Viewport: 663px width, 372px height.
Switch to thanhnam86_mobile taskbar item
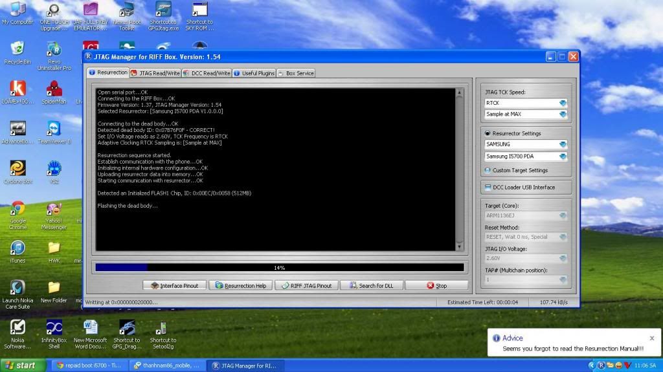168,366
